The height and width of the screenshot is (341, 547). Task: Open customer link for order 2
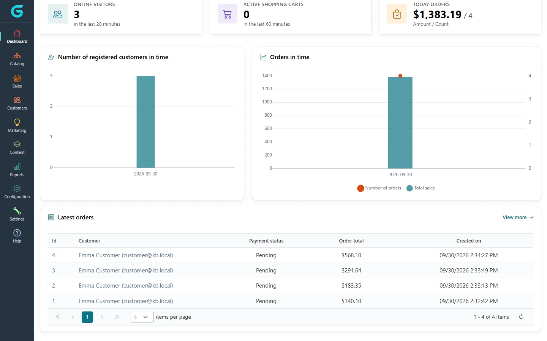(x=126, y=286)
